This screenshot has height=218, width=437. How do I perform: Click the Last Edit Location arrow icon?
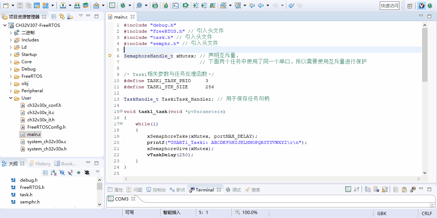(x=252, y=5)
